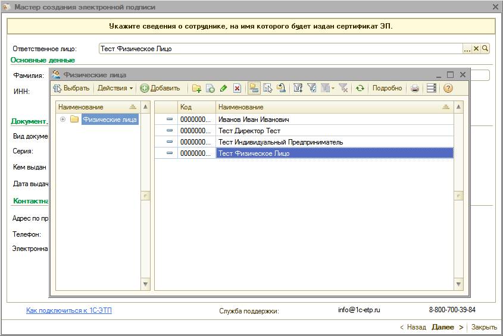Image resolution: width=503 pixels, height=336 pixels.
Task: Click the tree panel Наименование header
Action: tap(98, 107)
